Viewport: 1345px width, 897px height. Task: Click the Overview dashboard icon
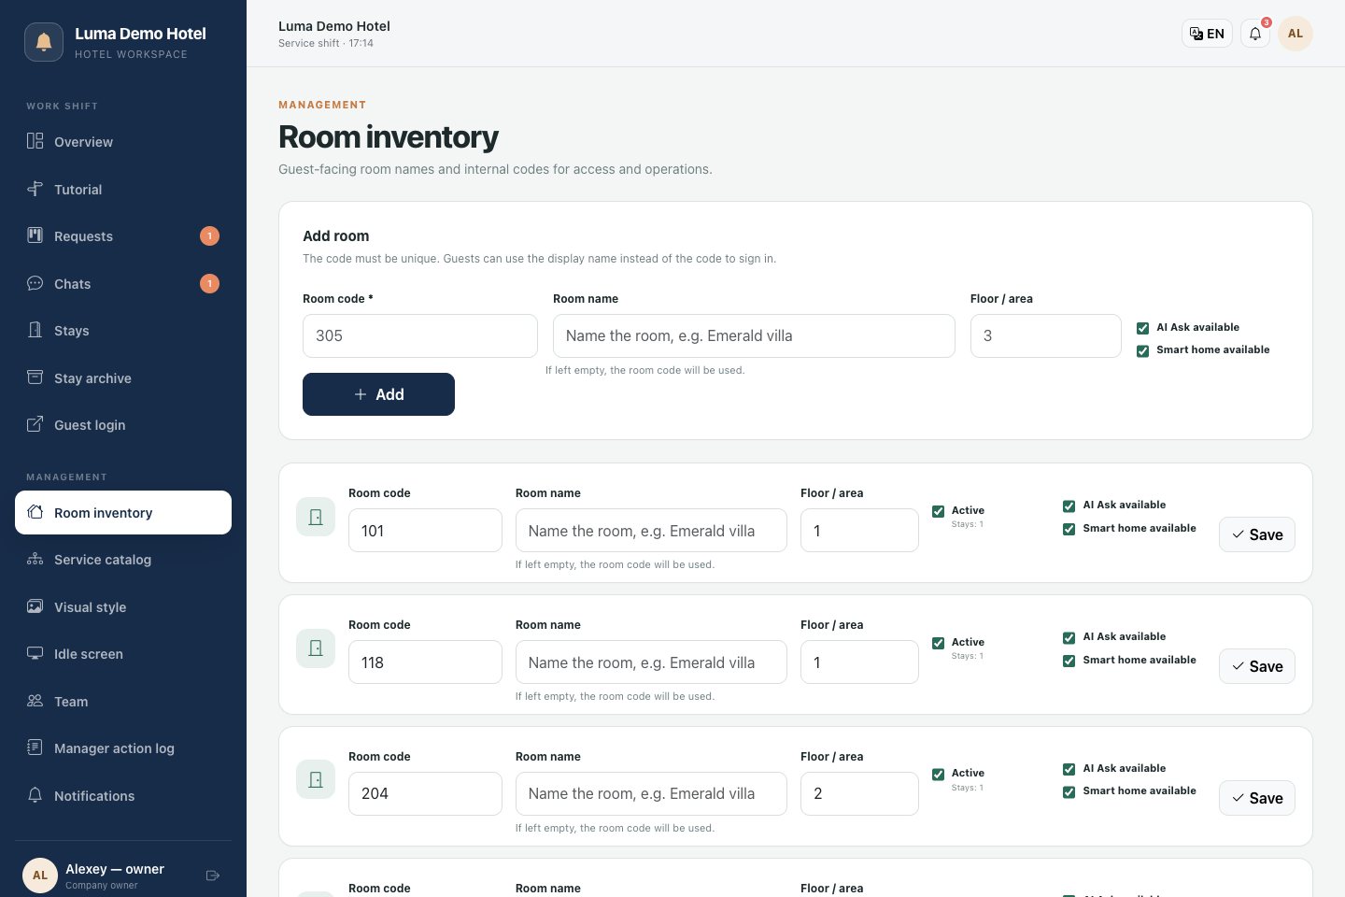pyautogui.click(x=35, y=141)
